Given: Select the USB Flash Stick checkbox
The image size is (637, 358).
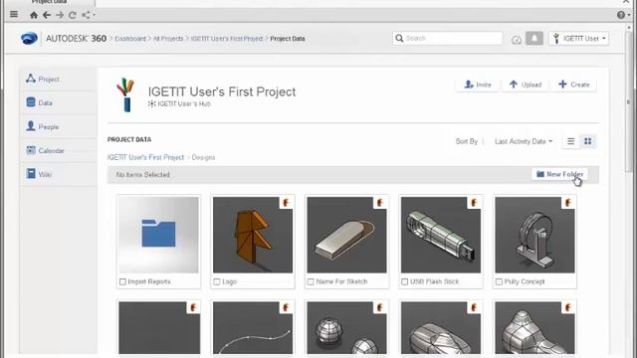Looking at the screenshot, I should [x=405, y=281].
